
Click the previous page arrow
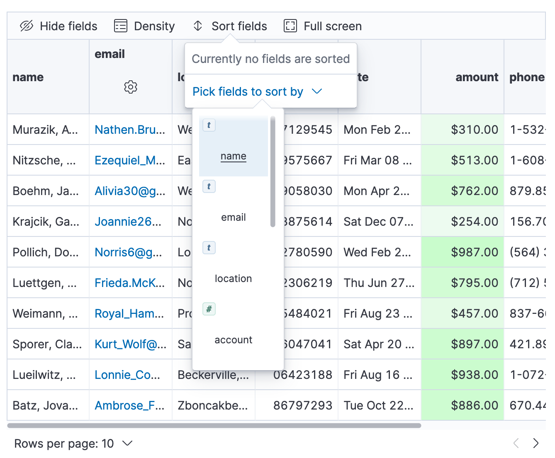pyautogui.click(x=516, y=443)
